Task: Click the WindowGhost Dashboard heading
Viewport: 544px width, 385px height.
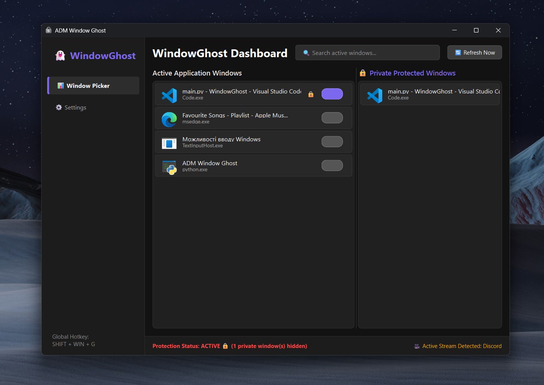Action: click(x=220, y=53)
